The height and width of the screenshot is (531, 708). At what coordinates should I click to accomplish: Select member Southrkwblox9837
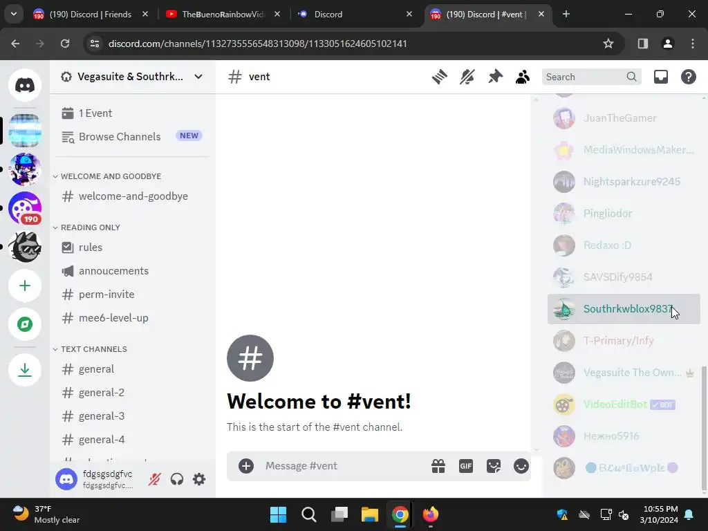click(624, 309)
